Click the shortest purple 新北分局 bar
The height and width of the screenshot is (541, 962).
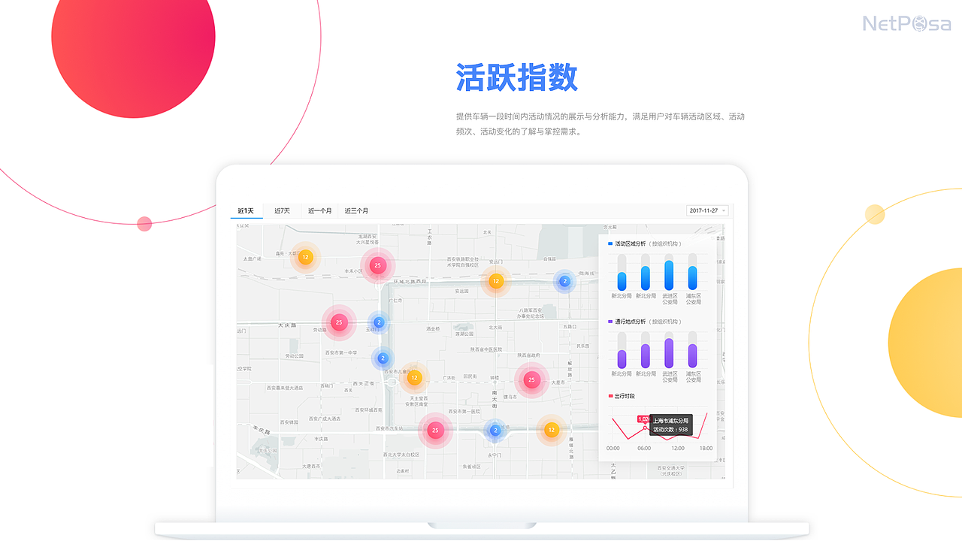point(622,359)
